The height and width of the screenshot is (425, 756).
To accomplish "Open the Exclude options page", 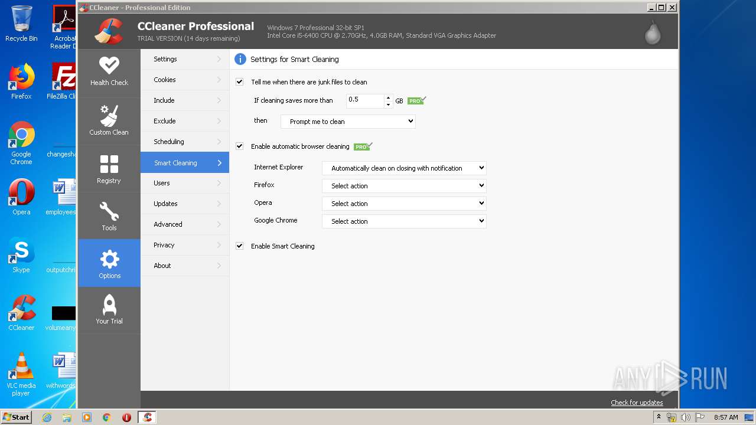I will pyautogui.click(x=185, y=121).
